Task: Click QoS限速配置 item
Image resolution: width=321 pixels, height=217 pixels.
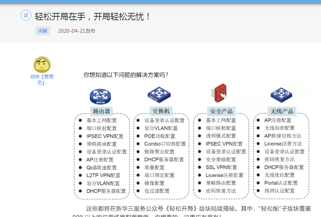Action: point(102,168)
